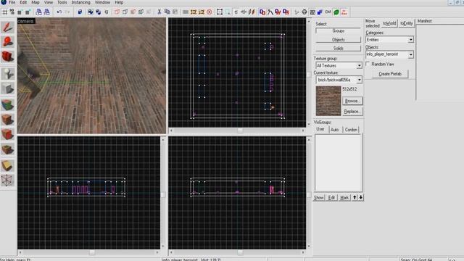Click the displacement DD toolbar icon

click(262, 12)
